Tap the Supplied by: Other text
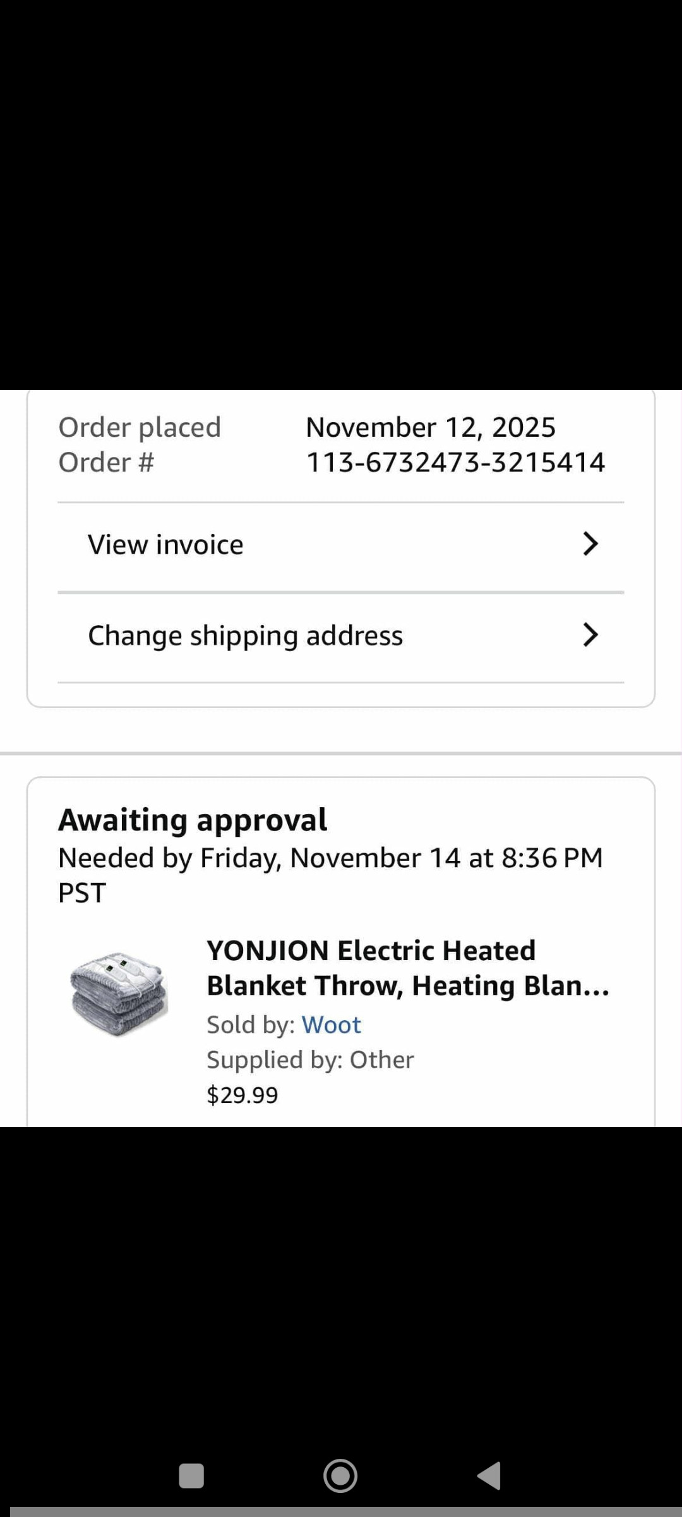Image resolution: width=682 pixels, height=1517 pixels. (x=310, y=1060)
